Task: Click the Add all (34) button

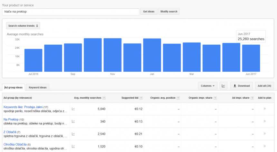Action: pyautogui.click(x=264, y=86)
